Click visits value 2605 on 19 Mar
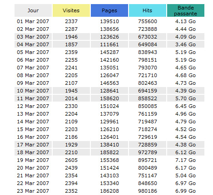 [71, 160]
